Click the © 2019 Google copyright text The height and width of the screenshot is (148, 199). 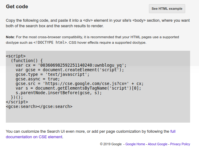(111, 144)
